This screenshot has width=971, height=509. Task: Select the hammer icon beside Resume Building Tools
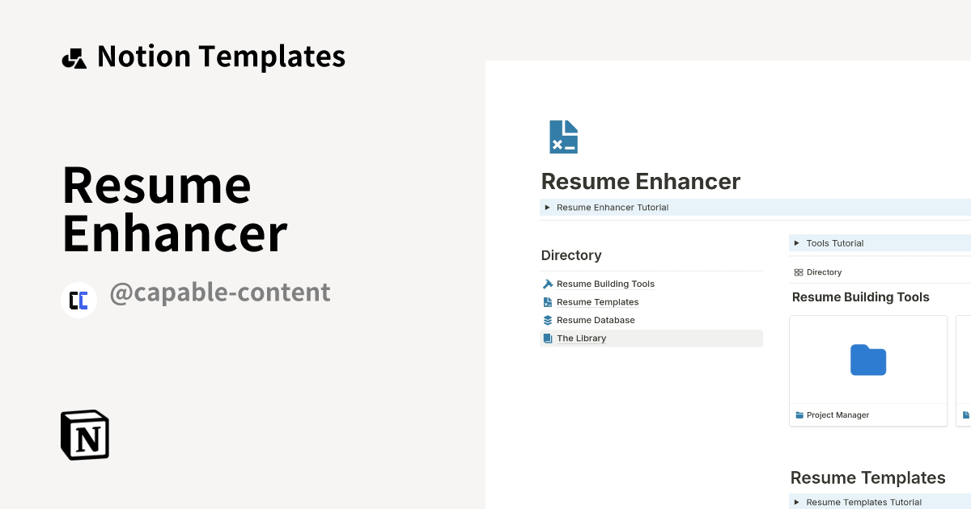coord(547,284)
